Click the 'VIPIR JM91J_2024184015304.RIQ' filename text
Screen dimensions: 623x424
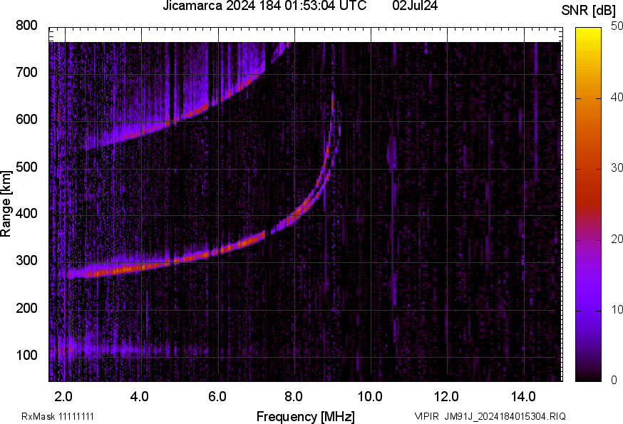pos(490,416)
